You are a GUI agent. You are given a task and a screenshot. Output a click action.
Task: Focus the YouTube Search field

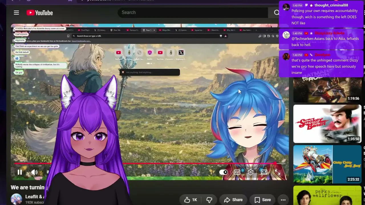[193, 13]
